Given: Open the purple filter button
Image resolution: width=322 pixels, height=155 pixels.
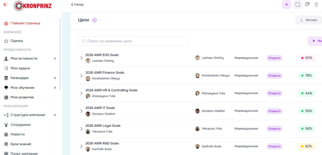Looking at the screenshot, I should [315, 41].
